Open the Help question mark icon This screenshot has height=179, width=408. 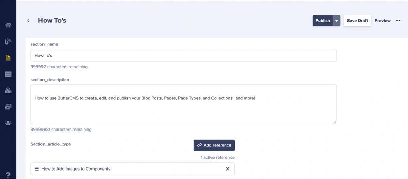(8, 175)
